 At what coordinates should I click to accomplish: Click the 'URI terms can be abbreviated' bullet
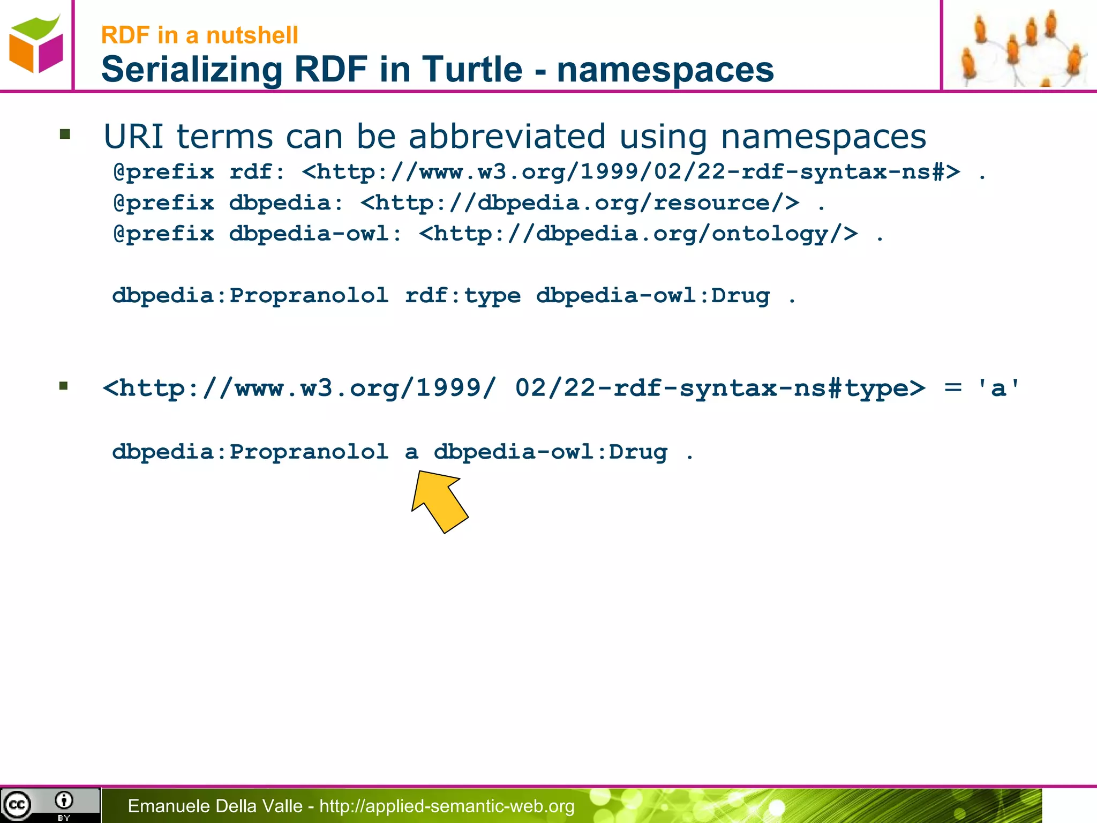[x=514, y=136]
